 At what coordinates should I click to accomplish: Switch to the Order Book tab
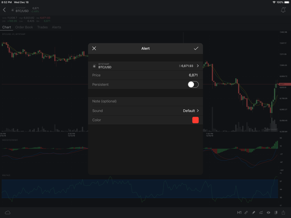24,27
